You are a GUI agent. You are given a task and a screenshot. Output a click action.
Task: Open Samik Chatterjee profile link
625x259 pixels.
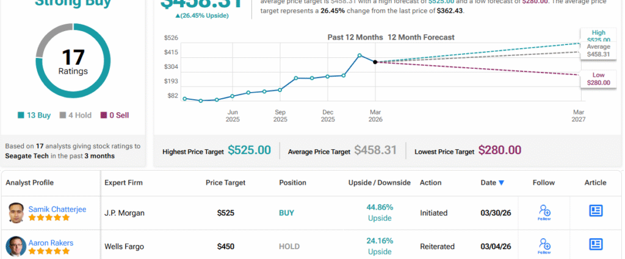[x=57, y=209]
